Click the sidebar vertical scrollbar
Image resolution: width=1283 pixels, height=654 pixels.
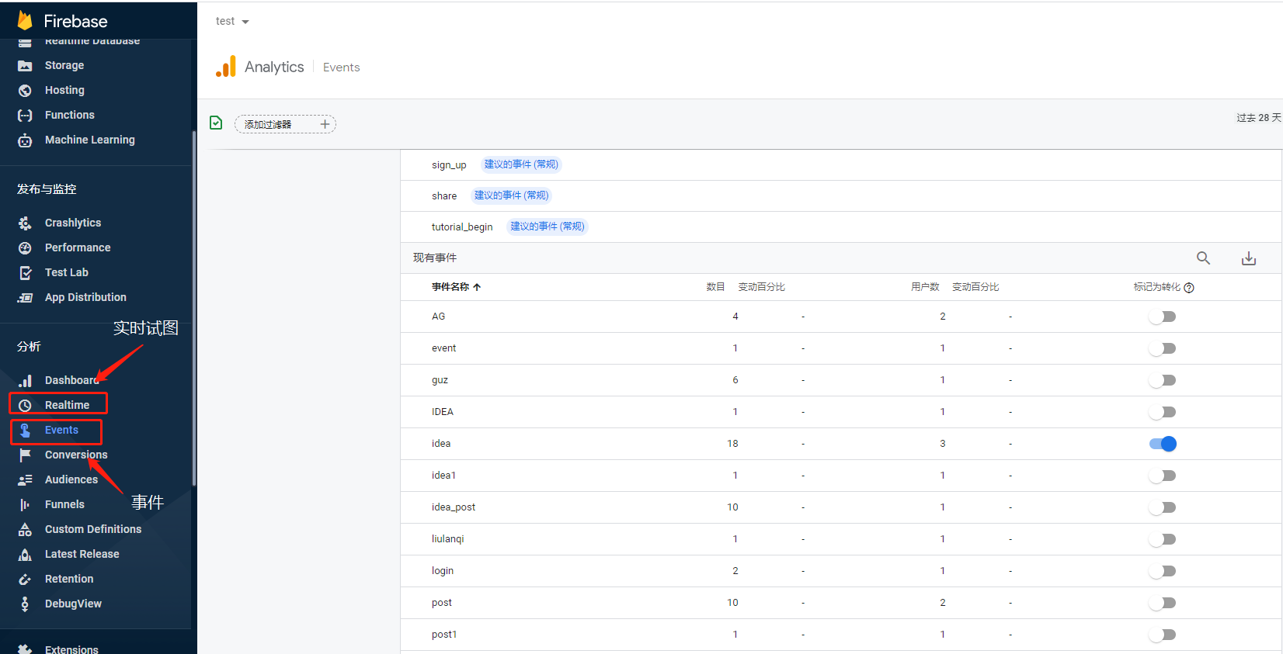193,309
